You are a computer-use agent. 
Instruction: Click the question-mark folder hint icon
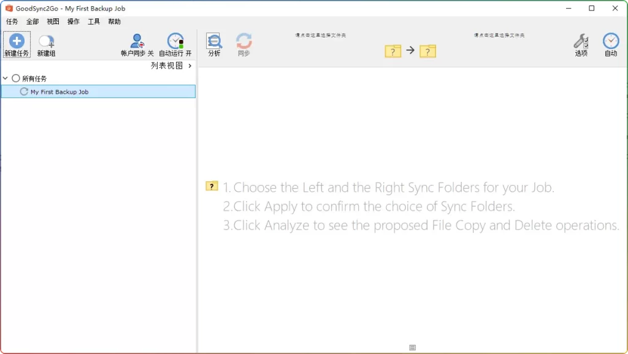pos(212,186)
